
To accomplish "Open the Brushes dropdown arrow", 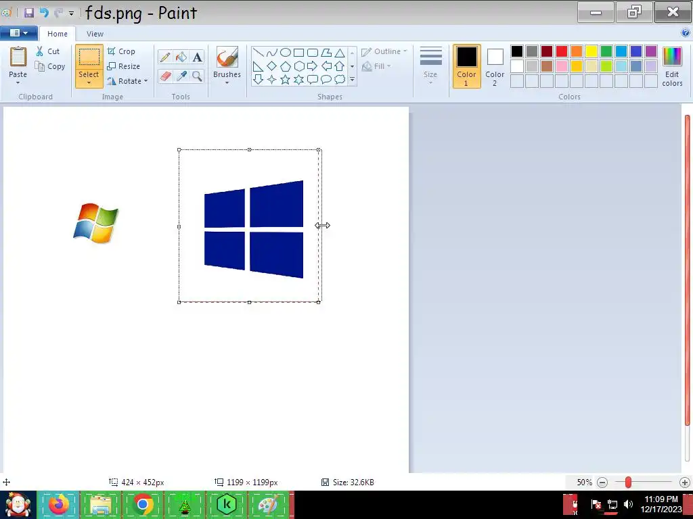I will point(227,83).
